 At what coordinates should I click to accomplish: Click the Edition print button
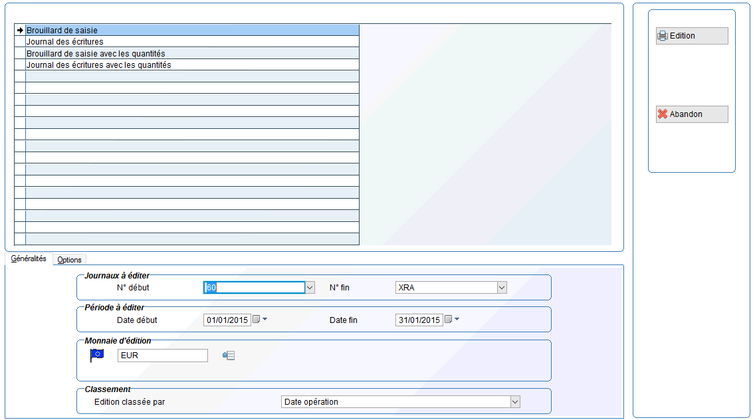pyautogui.click(x=691, y=36)
